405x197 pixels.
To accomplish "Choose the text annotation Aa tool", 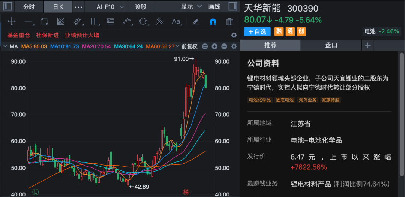I will (176, 22).
